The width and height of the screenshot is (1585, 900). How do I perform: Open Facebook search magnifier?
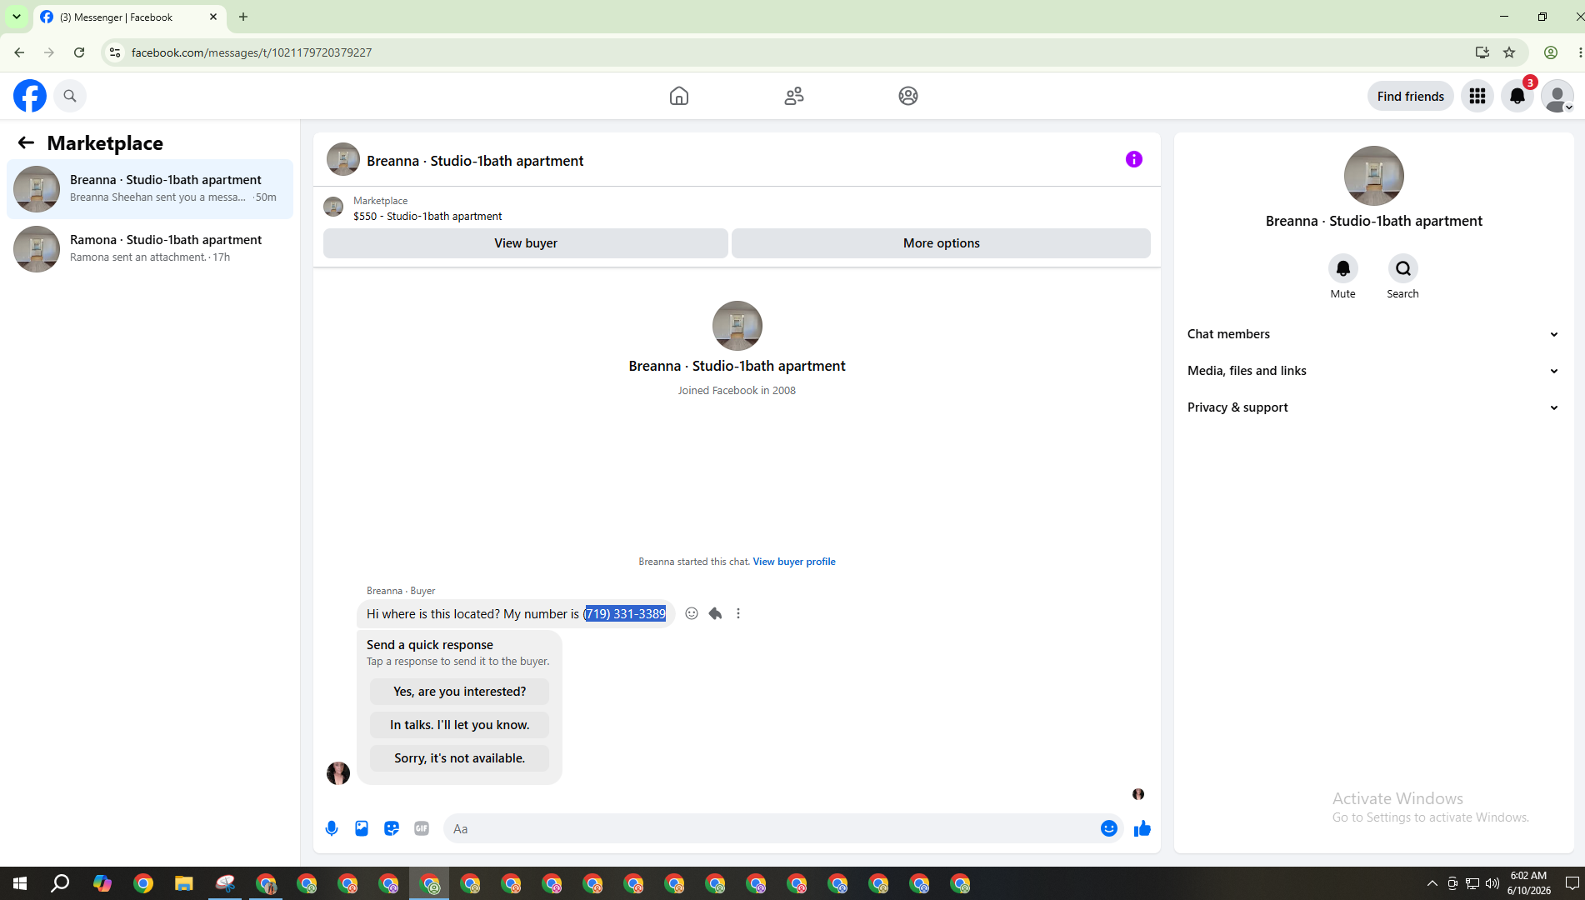(x=70, y=96)
